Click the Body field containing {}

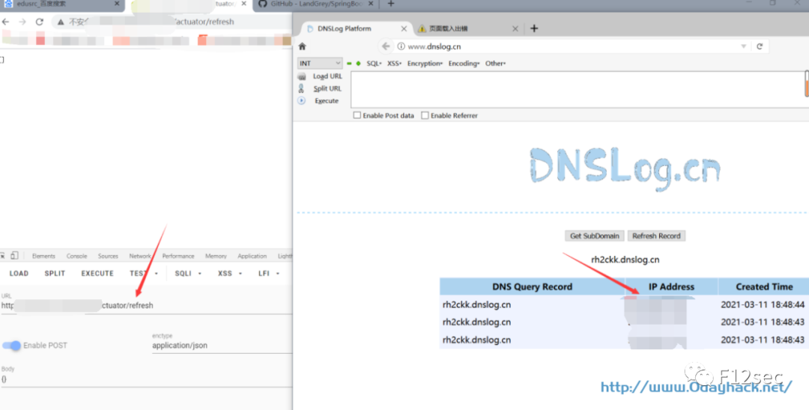146,379
